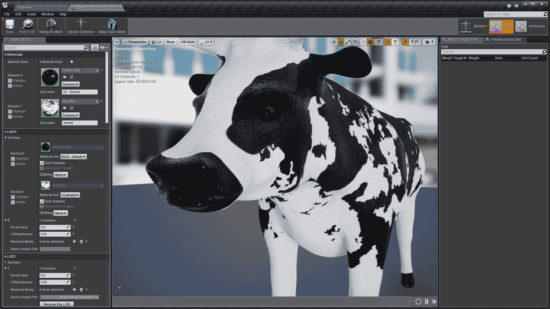Enable Isolate for Element 0
Viewport: 550px width, 309px height.
(10, 86)
